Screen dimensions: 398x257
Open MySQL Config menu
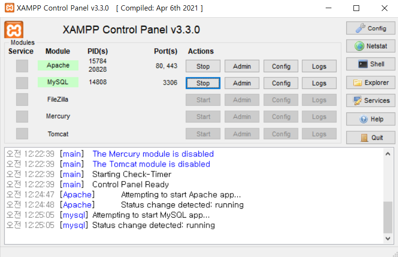click(281, 83)
